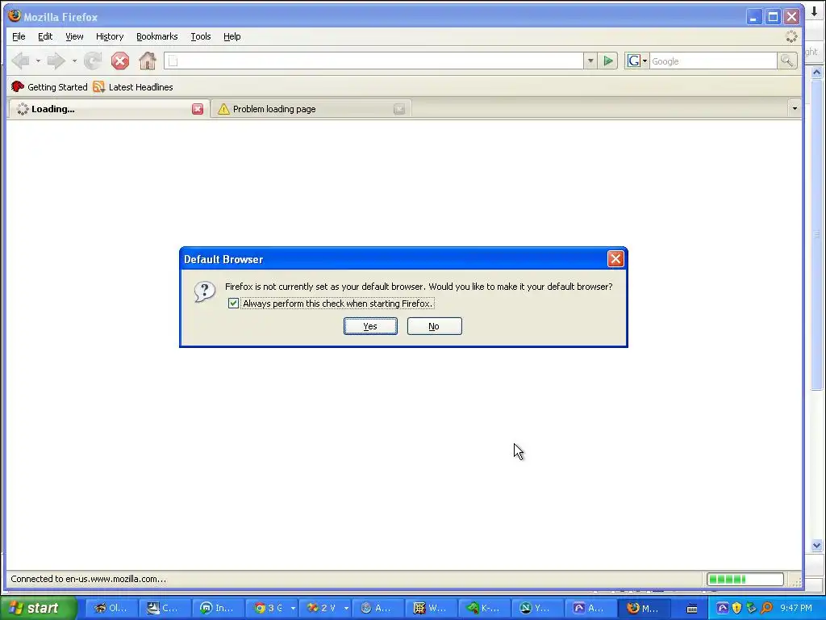Expand the 2 V taskbar group dropdown
This screenshot has width=826, height=620.
(x=346, y=609)
